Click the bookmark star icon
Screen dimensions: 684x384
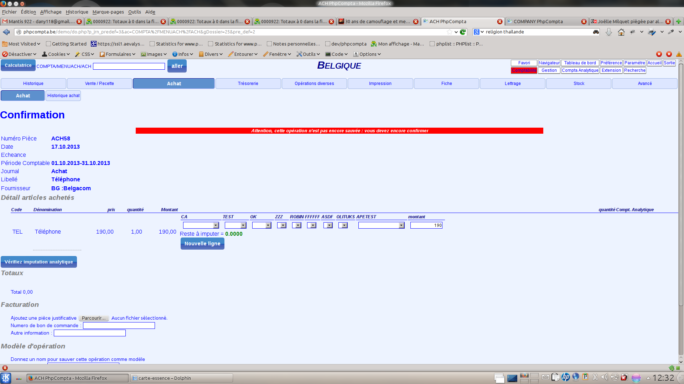pyautogui.click(x=450, y=32)
